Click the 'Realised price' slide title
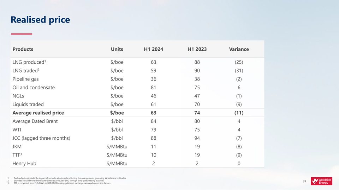Image resolution: width=339 pixels, height=190 pixels. point(40,20)
